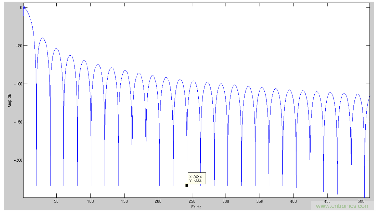Click the blue marker at the main lobe peak
This screenshot has width=376, height=211.
[24, 8]
